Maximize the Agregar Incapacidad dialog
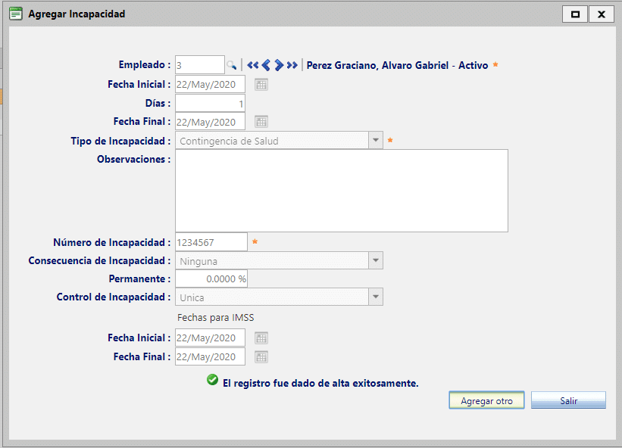 click(575, 14)
